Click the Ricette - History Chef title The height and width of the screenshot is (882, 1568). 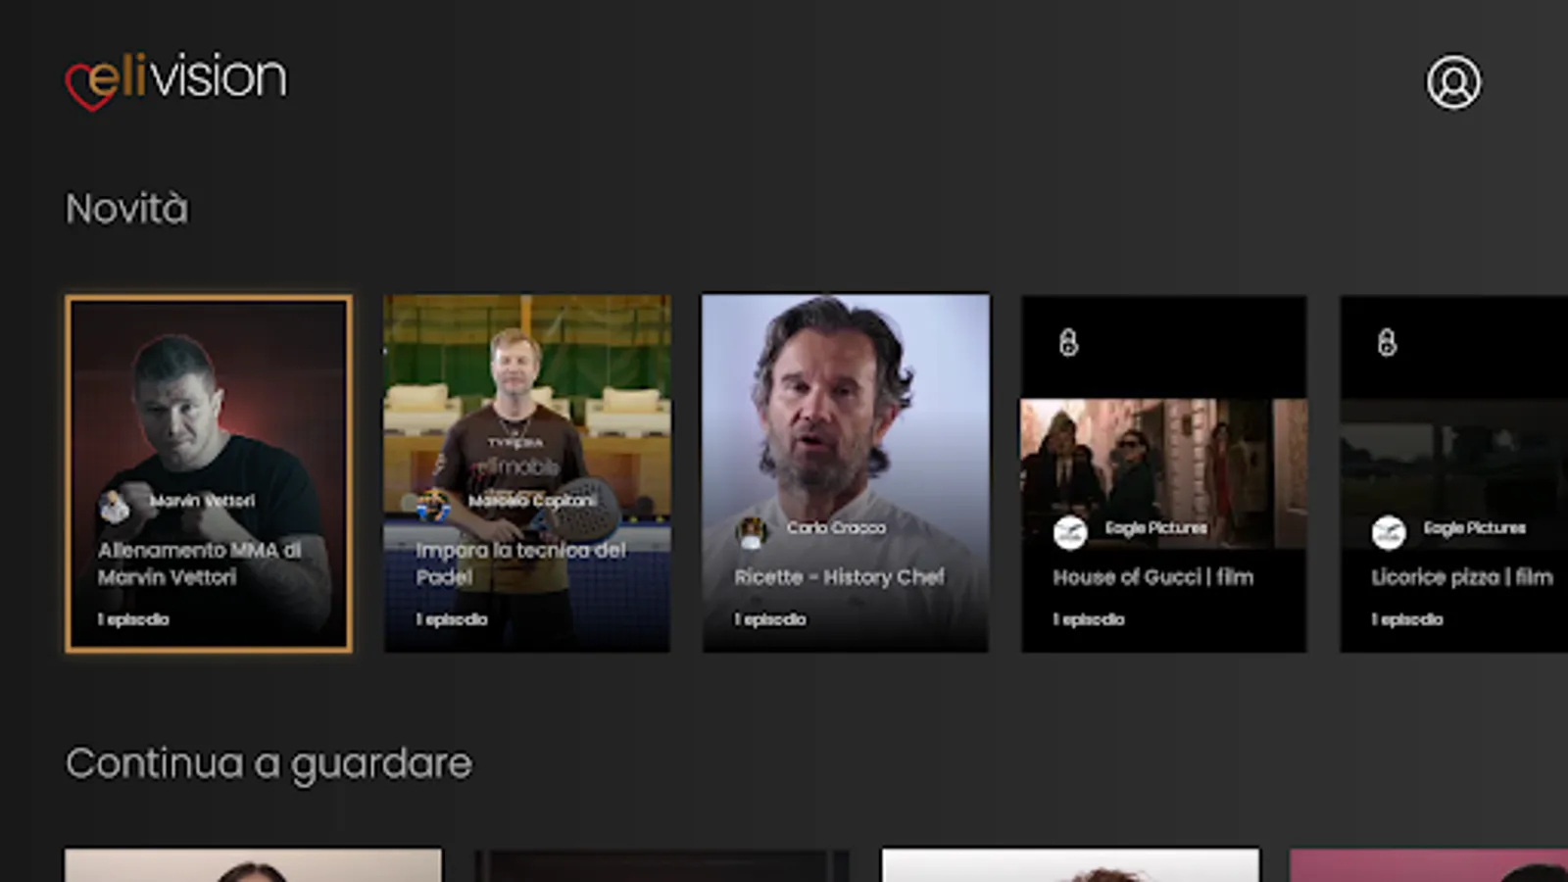click(x=840, y=577)
